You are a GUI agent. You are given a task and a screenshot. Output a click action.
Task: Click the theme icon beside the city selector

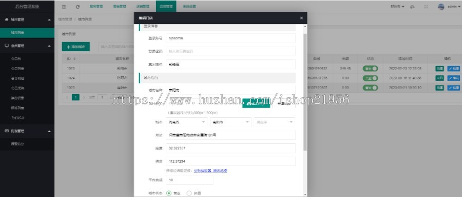pyautogui.click(x=412, y=7)
